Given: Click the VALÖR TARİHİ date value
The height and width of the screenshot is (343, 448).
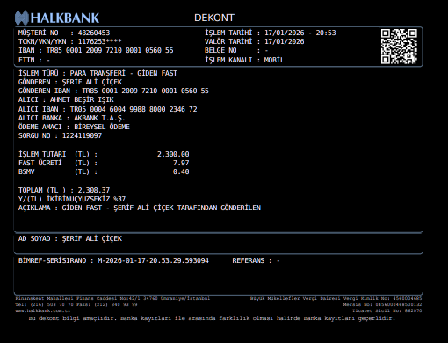Looking at the screenshot, I should 285,41.
